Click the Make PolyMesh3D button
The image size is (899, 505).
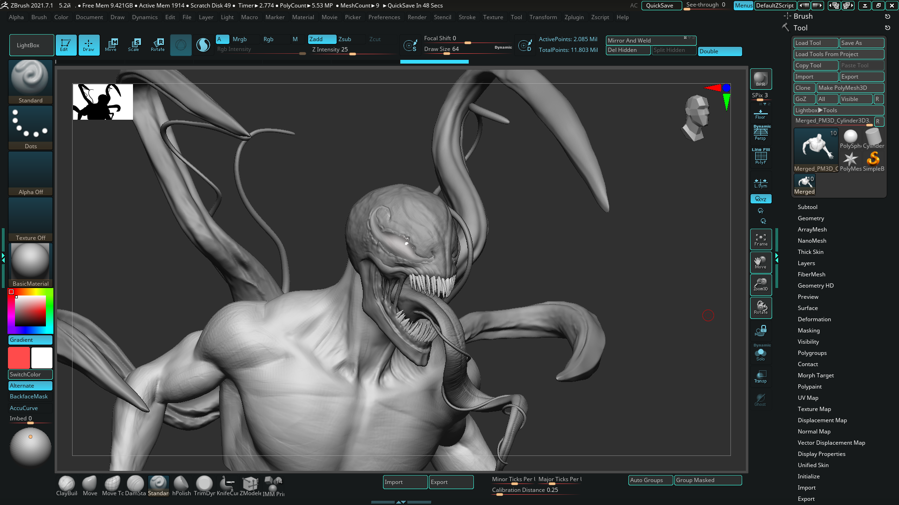[850, 88]
